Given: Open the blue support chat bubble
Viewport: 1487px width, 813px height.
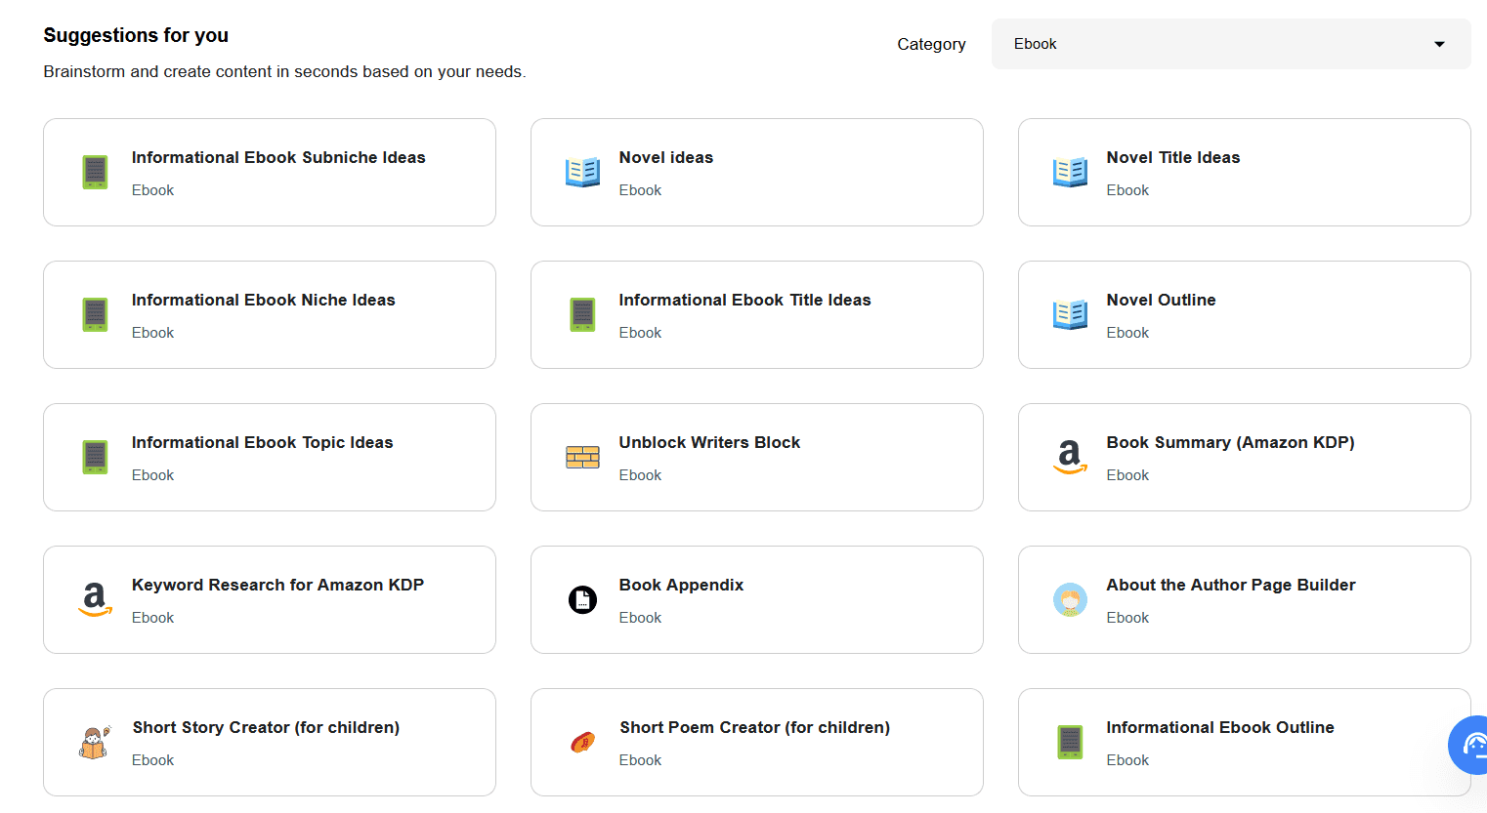Looking at the screenshot, I should click(x=1471, y=746).
